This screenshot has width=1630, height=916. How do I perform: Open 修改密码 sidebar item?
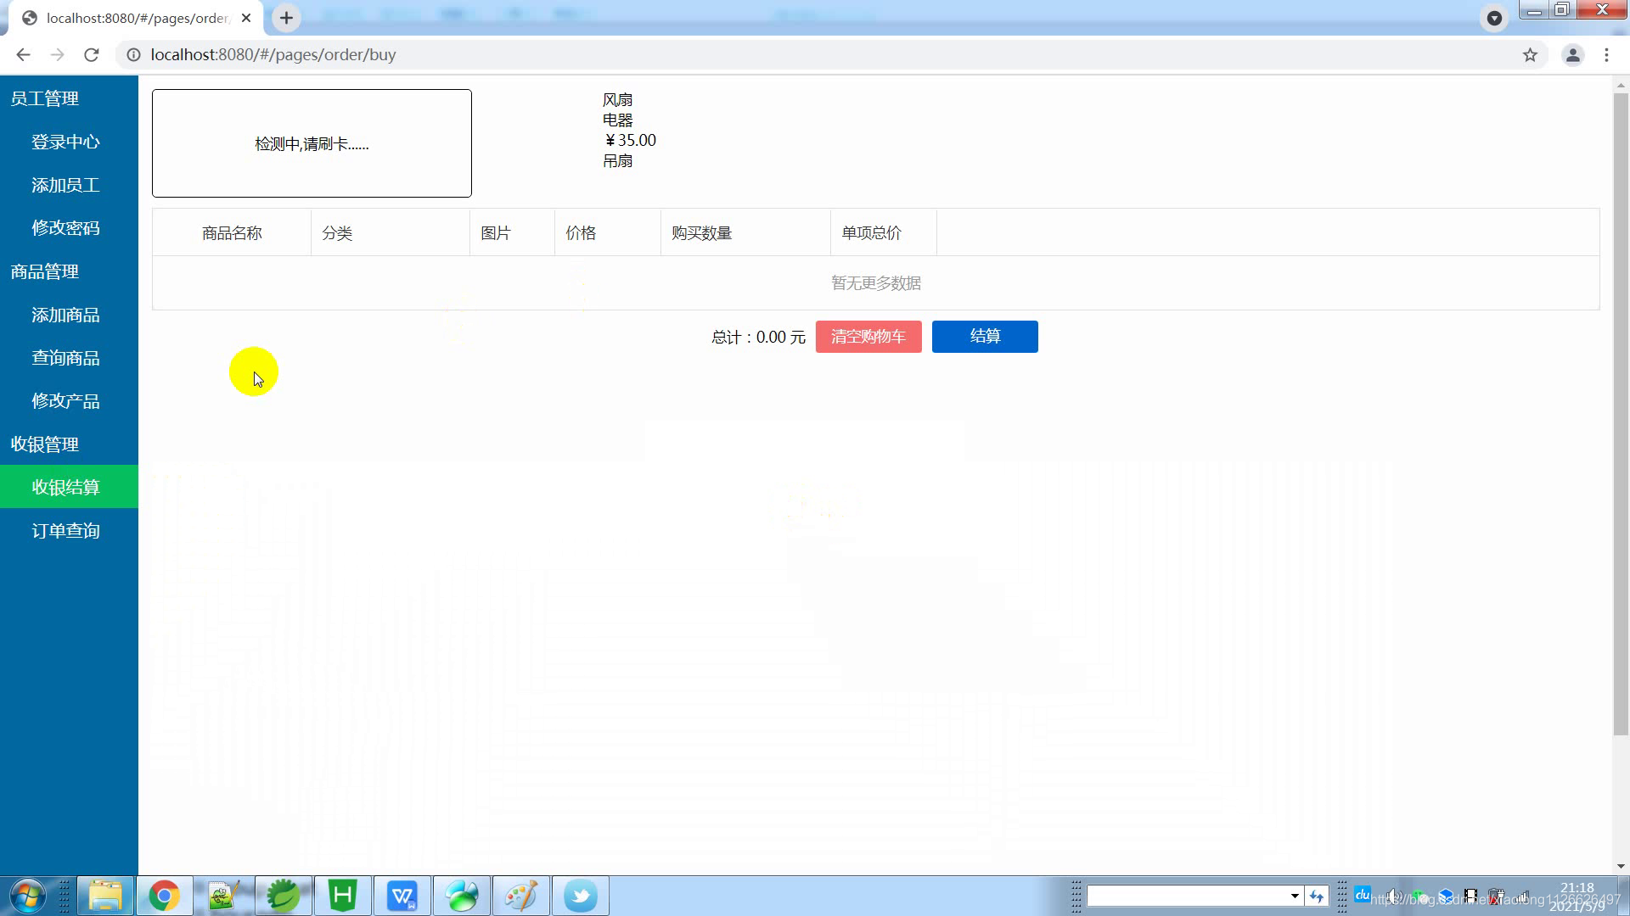(66, 228)
